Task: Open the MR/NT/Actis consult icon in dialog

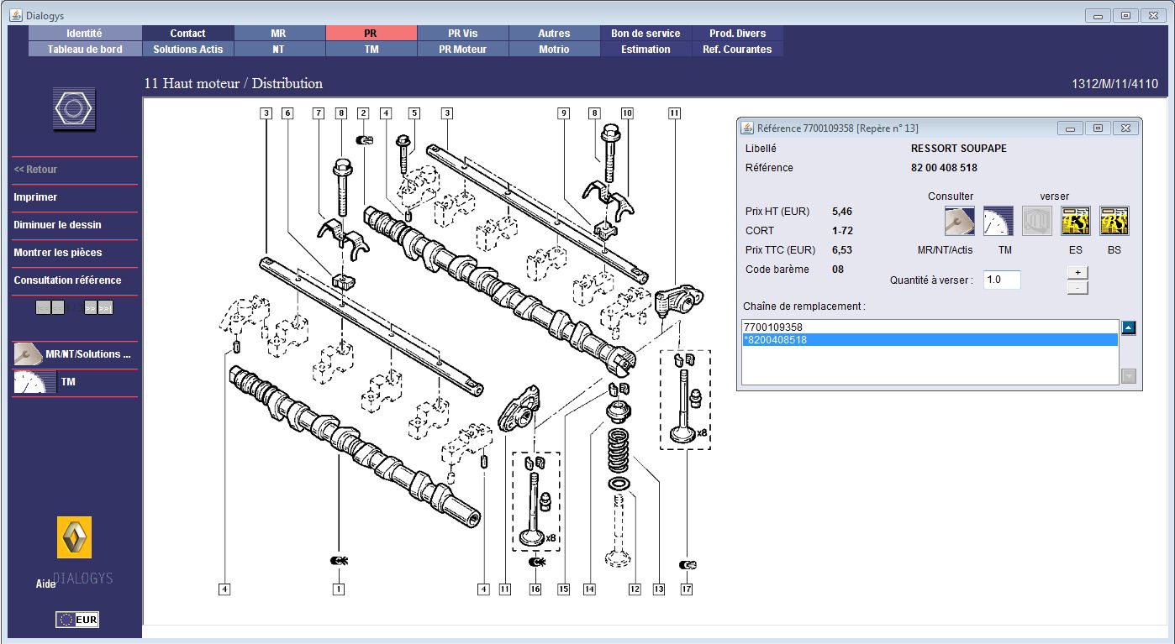Action: (x=959, y=221)
